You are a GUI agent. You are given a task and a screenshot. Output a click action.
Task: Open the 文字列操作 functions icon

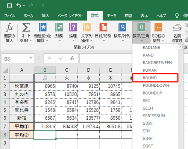pyautogui.click(x=87, y=27)
